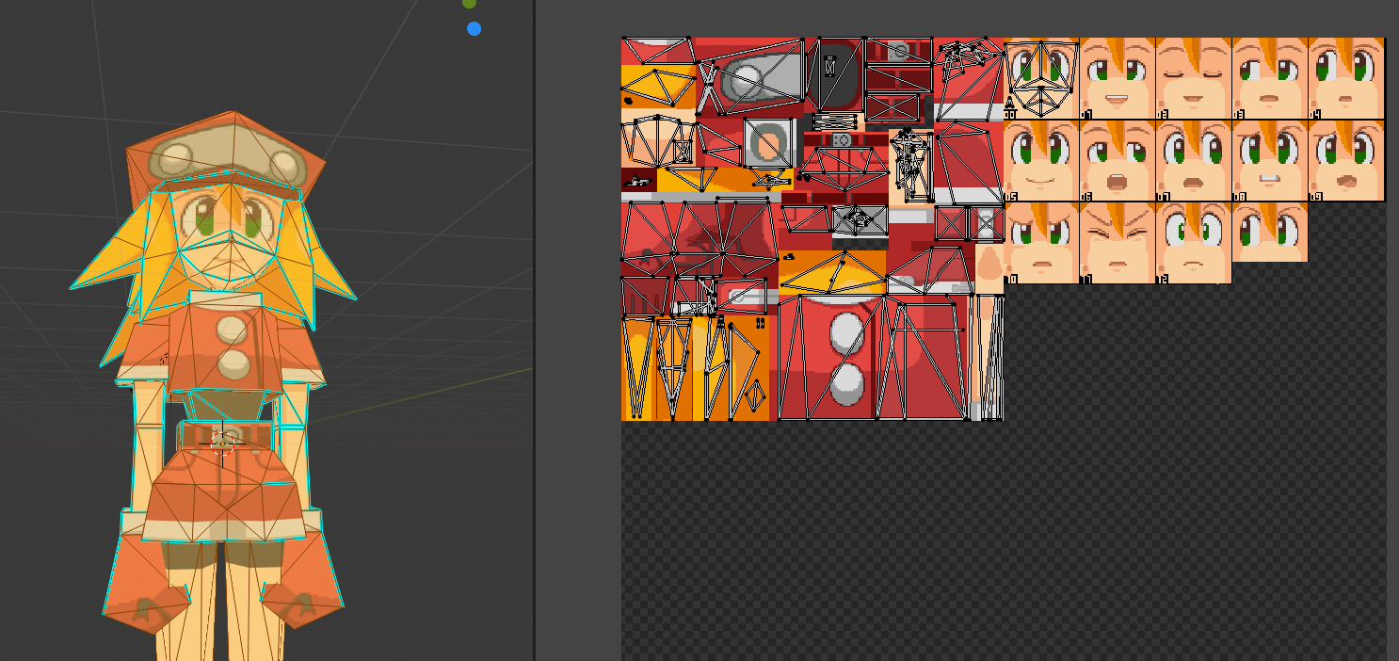Click the upper gray button in UV texture
1399x661 pixels.
847,331
